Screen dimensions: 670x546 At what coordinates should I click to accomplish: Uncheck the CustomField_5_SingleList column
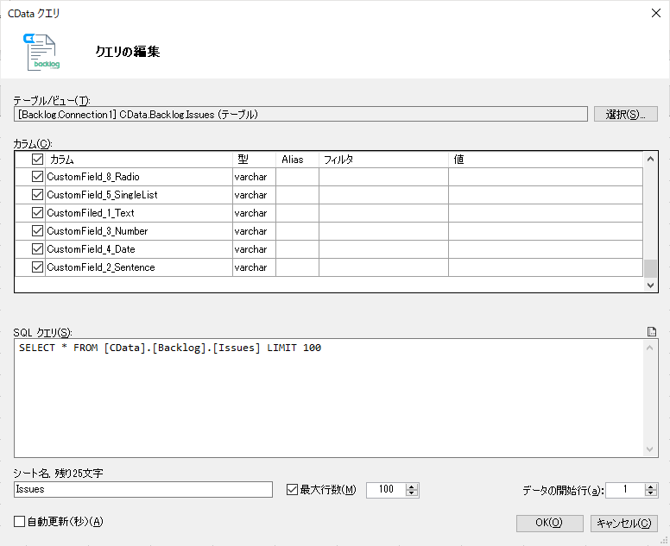38,195
